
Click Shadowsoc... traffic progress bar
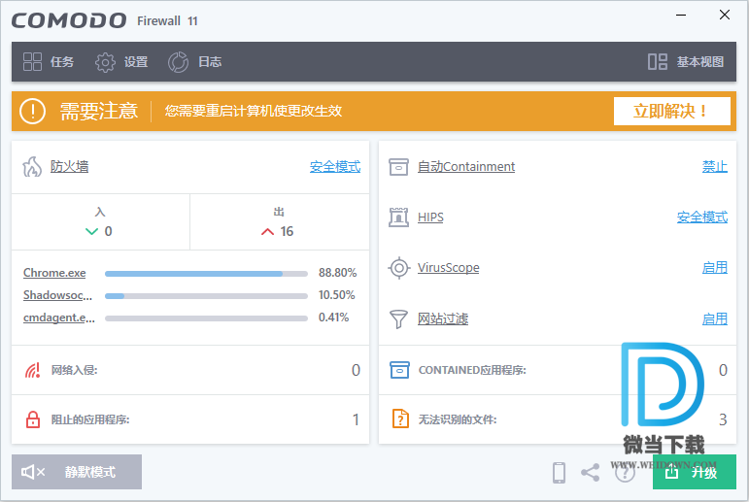pyautogui.click(x=206, y=296)
